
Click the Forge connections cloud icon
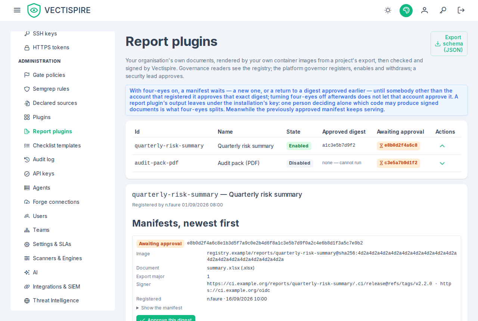pos(27,202)
